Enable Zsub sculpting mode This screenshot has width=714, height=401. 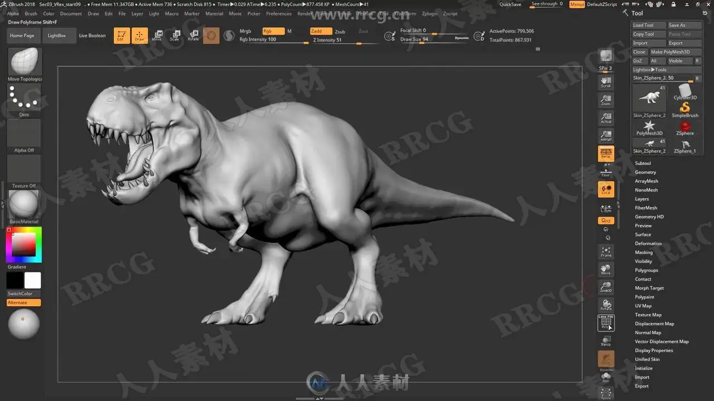tap(340, 32)
